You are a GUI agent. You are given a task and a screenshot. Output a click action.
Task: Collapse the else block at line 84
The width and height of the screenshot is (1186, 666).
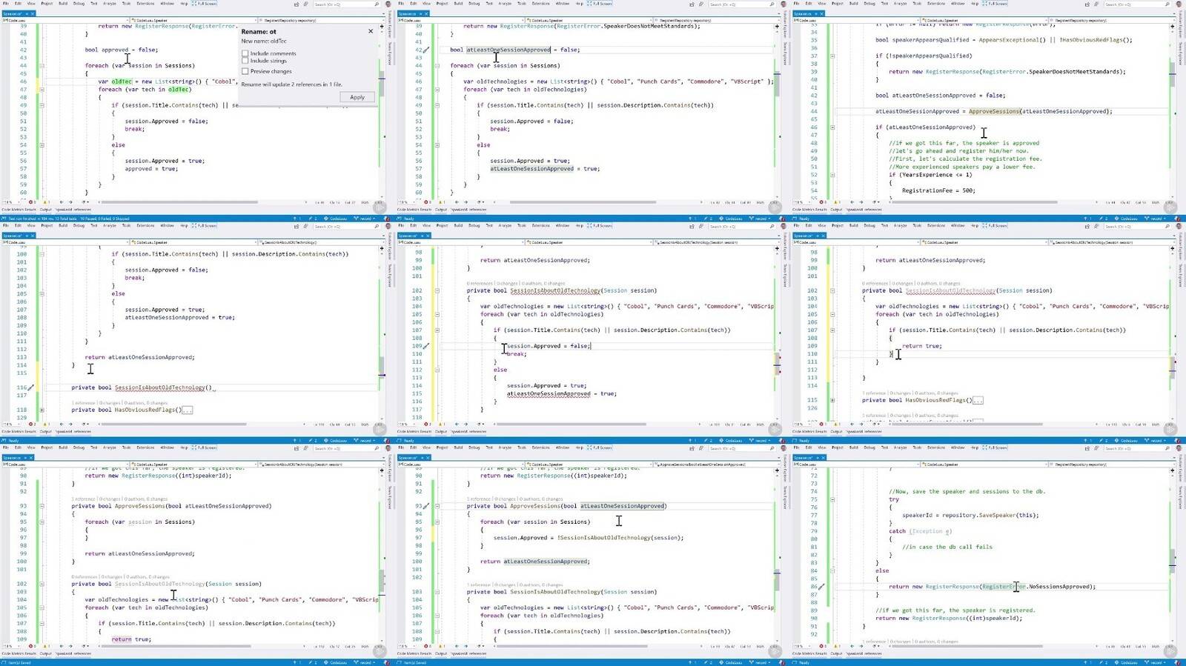click(x=832, y=570)
